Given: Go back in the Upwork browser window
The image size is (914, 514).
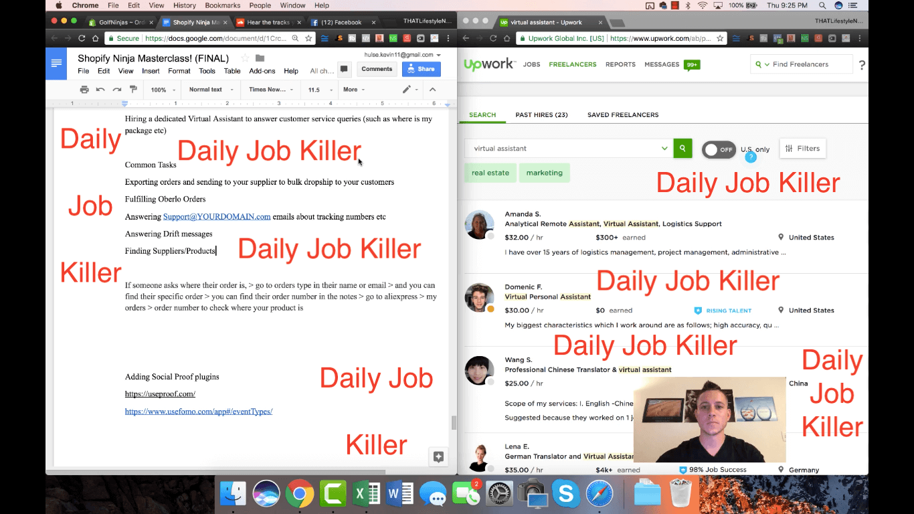Looking at the screenshot, I should (x=466, y=38).
